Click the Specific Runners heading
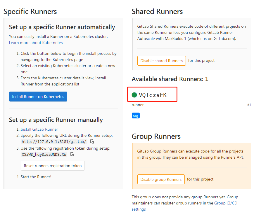This screenshot has height=217, width=261. pos(30,11)
